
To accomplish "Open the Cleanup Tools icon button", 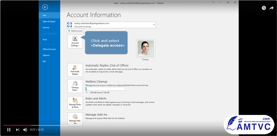I will click(x=75, y=86).
